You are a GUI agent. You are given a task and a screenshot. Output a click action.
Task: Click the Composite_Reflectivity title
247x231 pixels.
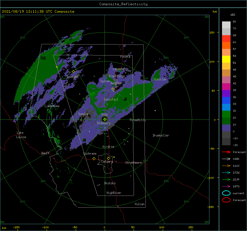coord(123,4)
